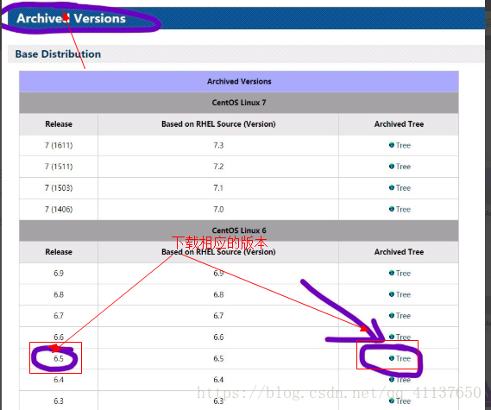The height and width of the screenshot is (410, 491).
Task: Select release cell '7 (1503)'
Action: pyautogui.click(x=59, y=188)
